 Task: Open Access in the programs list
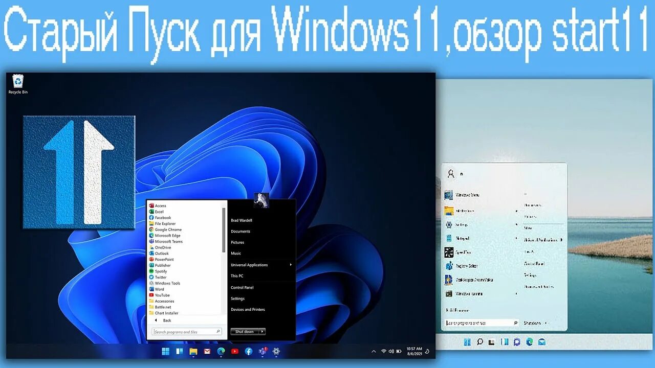(158, 205)
